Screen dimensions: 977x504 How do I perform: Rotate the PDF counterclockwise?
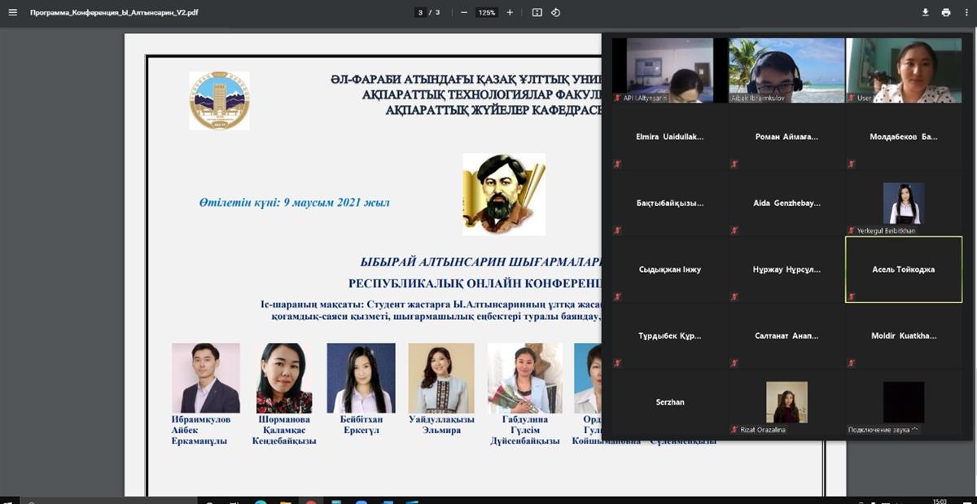pyautogui.click(x=556, y=12)
